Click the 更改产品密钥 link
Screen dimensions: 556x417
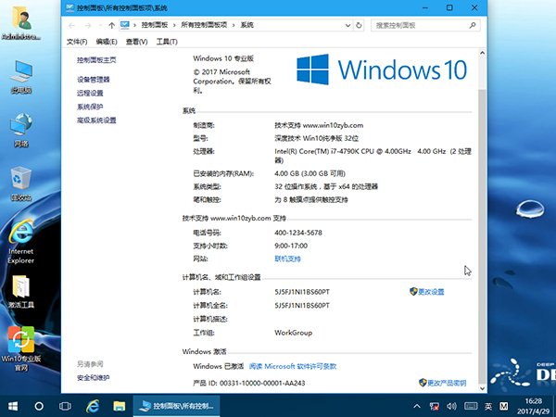point(447,382)
